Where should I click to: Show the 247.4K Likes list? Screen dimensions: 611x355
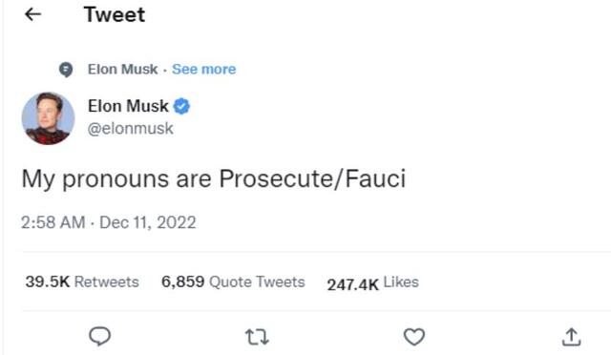coord(373,283)
